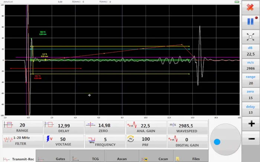The width and height of the screenshot is (260, 162).
Task: Switch to the Gates tab
Action: coord(53,156)
